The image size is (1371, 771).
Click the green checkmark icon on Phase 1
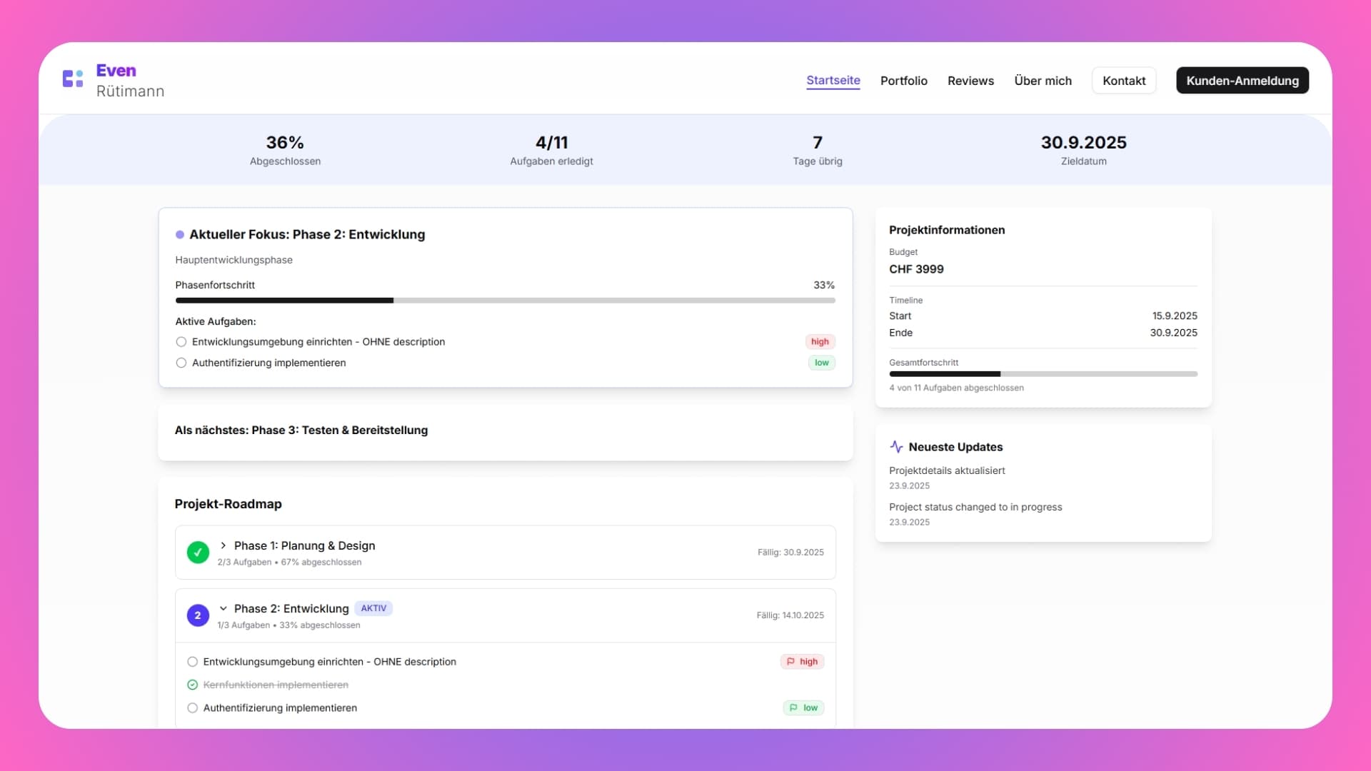tap(198, 552)
